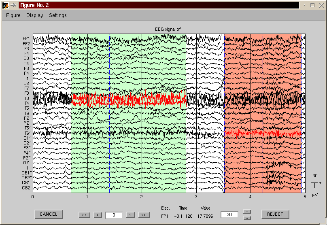This screenshot has height=225, width=327.
Task: Click the PZ" channel label
Action: pos(27,158)
